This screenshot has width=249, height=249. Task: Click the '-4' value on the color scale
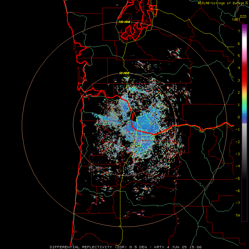[x=238, y=166]
